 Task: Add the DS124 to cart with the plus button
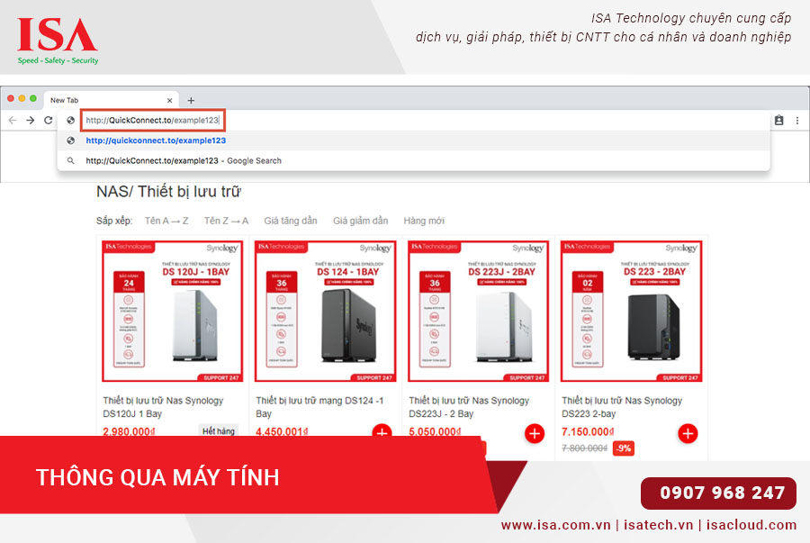382,430
